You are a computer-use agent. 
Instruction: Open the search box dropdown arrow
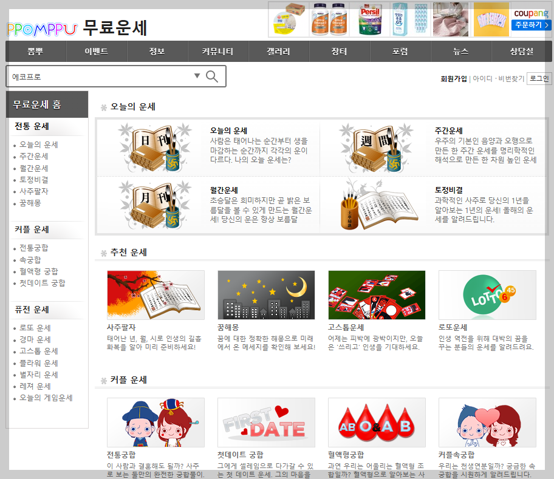coord(197,75)
